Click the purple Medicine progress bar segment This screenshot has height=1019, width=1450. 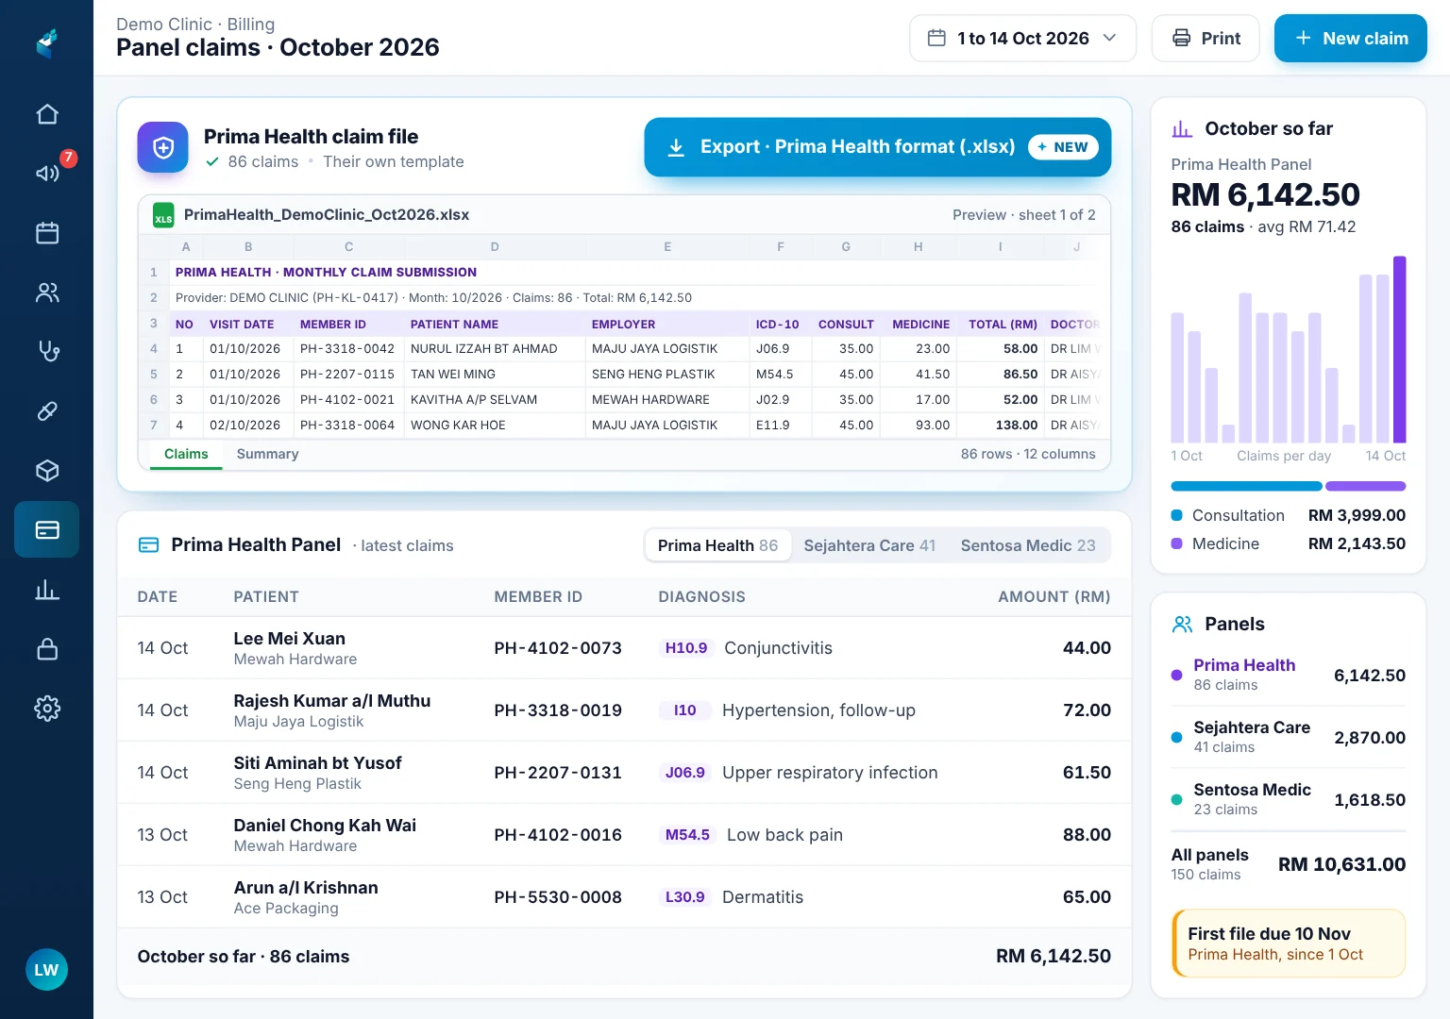(1365, 487)
